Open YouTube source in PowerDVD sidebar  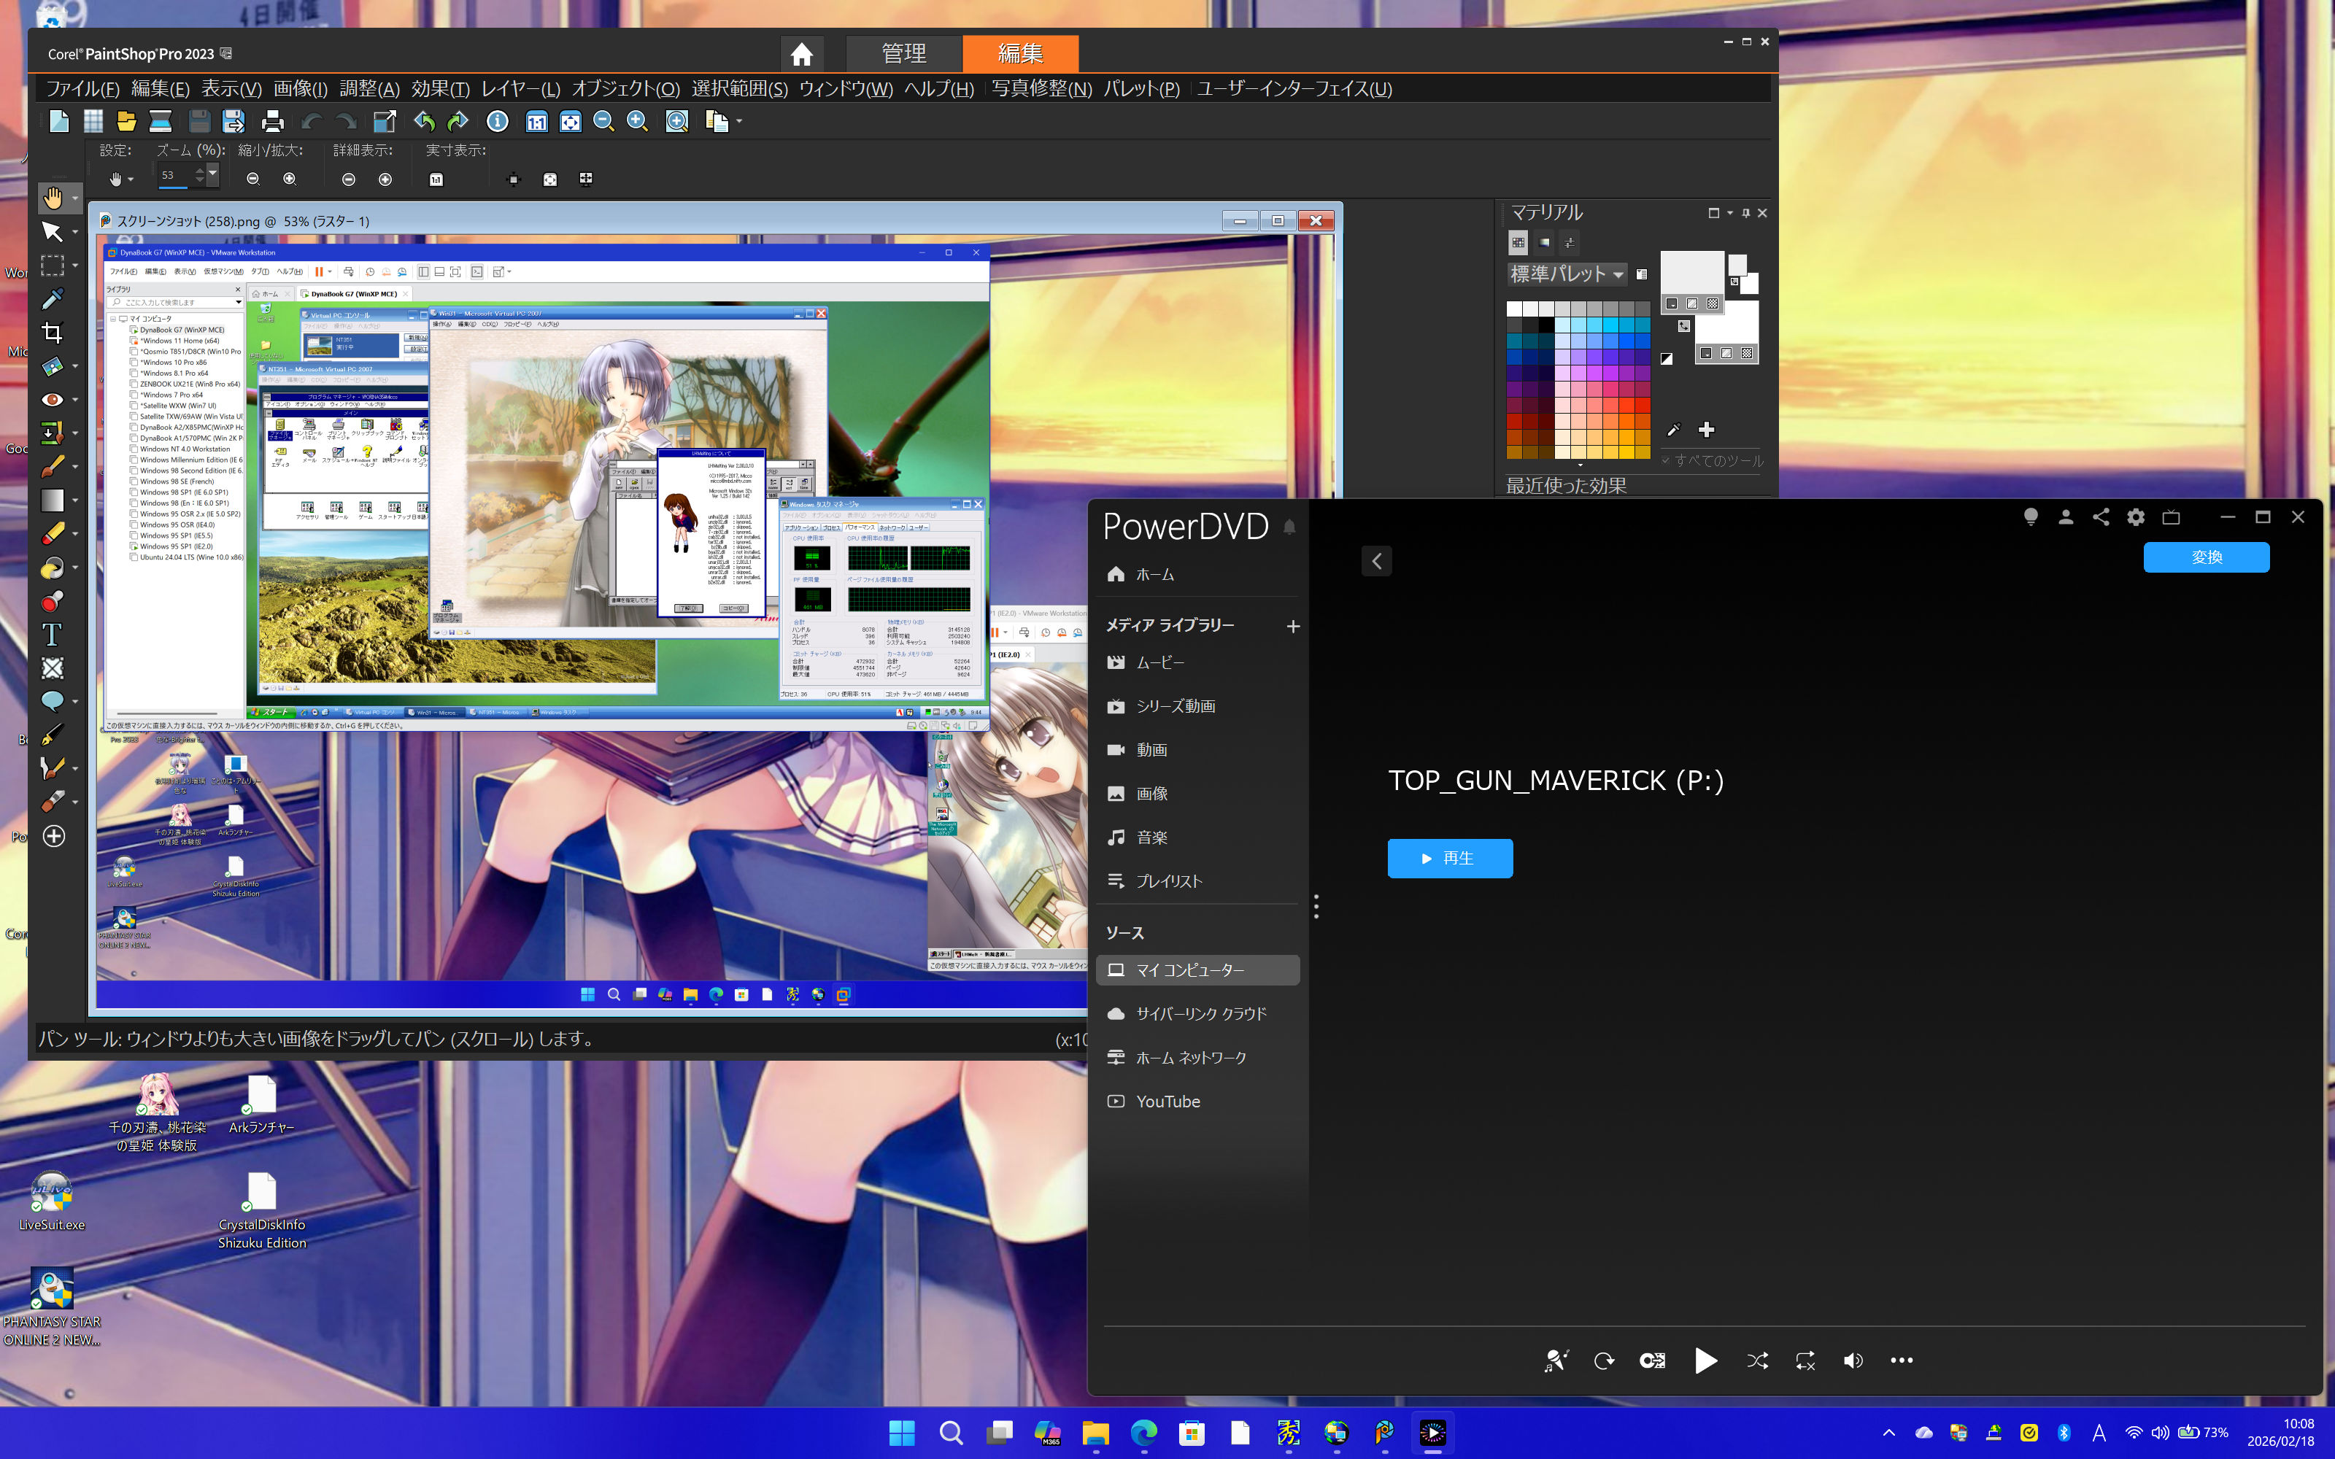pos(1167,1101)
